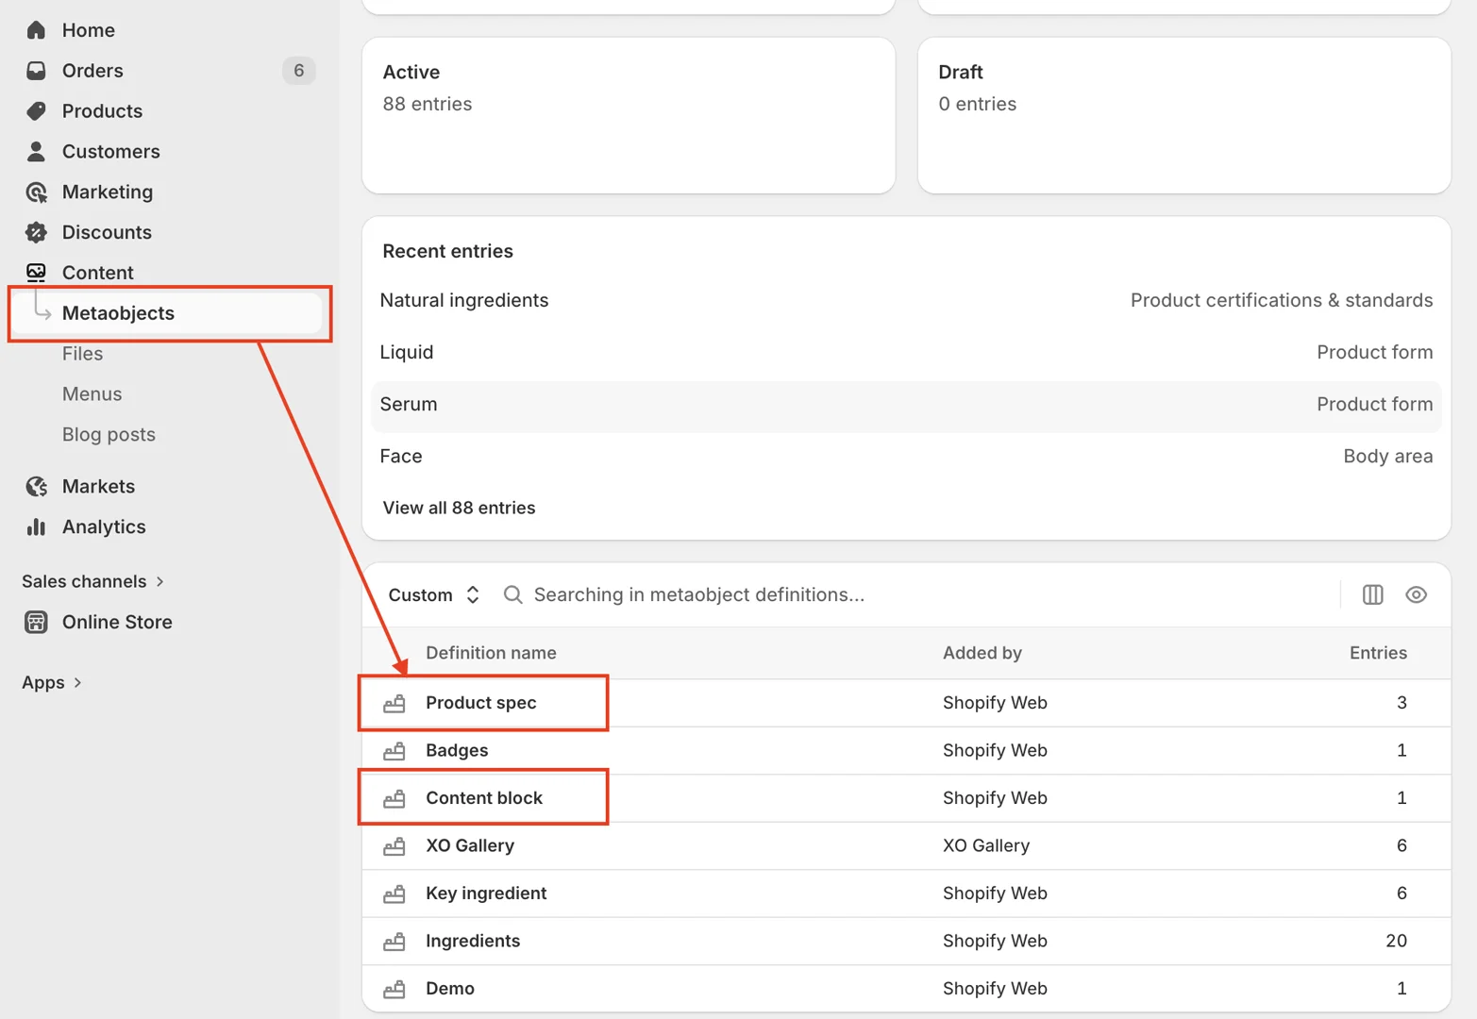
Task: Open the Liquid recent entry
Action: click(906, 352)
